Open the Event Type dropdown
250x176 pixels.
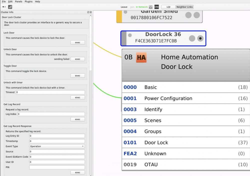pyautogui.click(x=57, y=146)
